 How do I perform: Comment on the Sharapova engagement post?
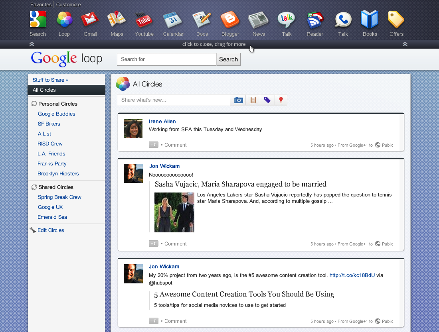pyautogui.click(x=175, y=244)
